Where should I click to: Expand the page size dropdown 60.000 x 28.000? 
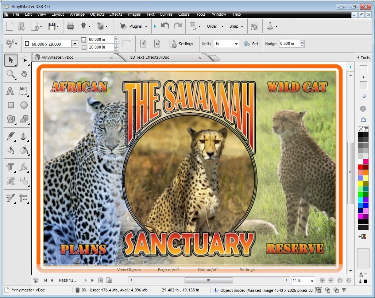click(75, 43)
